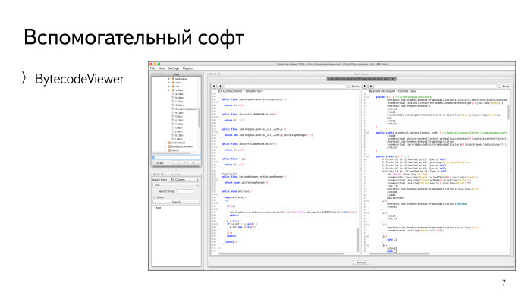Click the minus button in Files panel

coord(178,163)
